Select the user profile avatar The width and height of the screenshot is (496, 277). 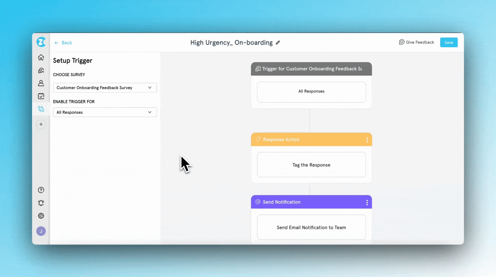pyautogui.click(x=41, y=231)
